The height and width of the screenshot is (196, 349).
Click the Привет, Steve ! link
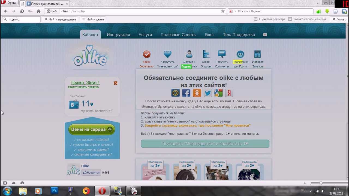tap(85, 82)
